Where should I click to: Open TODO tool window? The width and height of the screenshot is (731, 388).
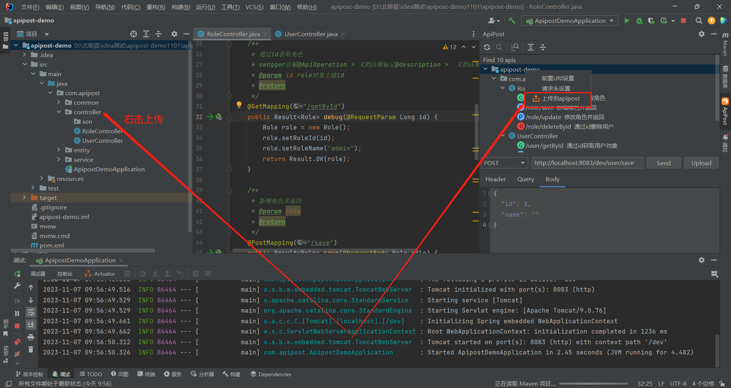point(91,374)
